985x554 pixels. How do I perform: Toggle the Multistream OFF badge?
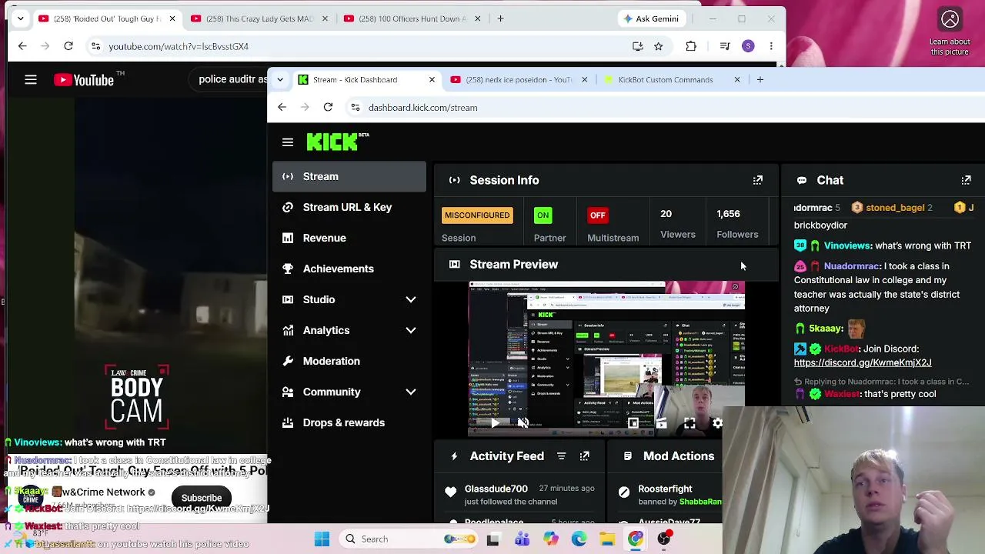tap(598, 215)
